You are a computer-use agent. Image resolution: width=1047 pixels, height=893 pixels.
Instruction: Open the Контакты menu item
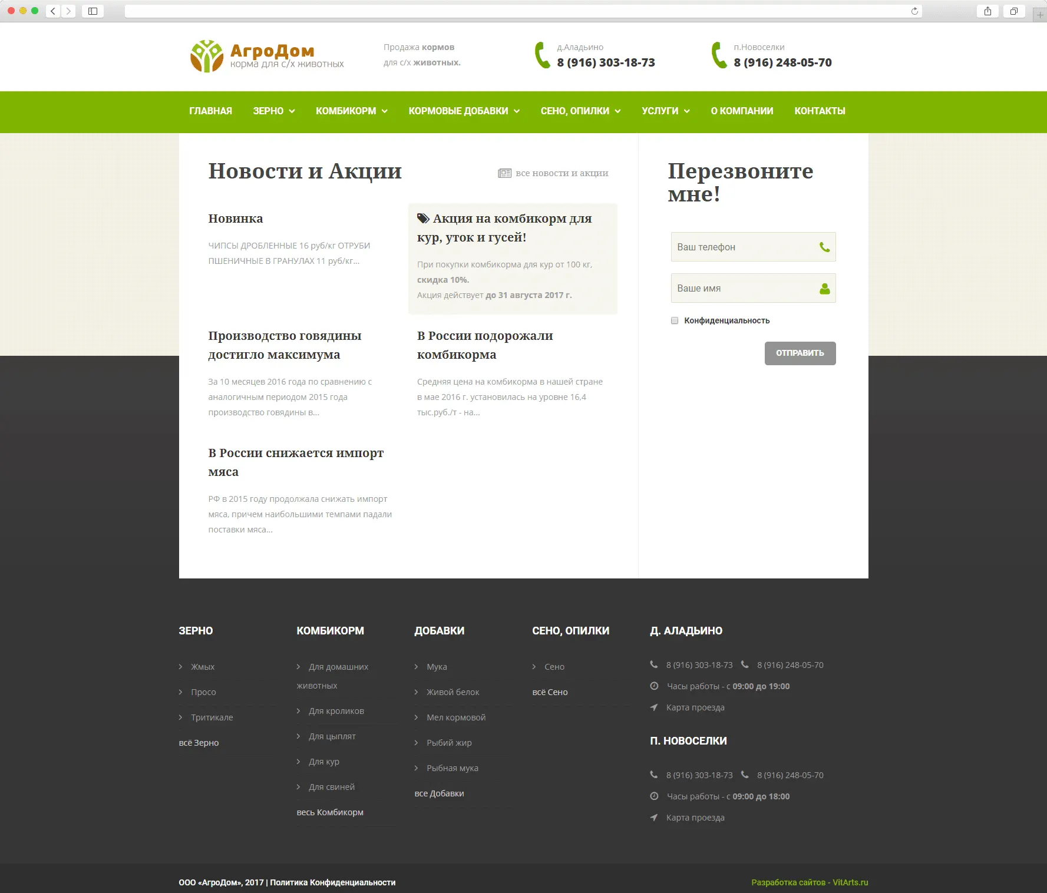click(x=820, y=111)
